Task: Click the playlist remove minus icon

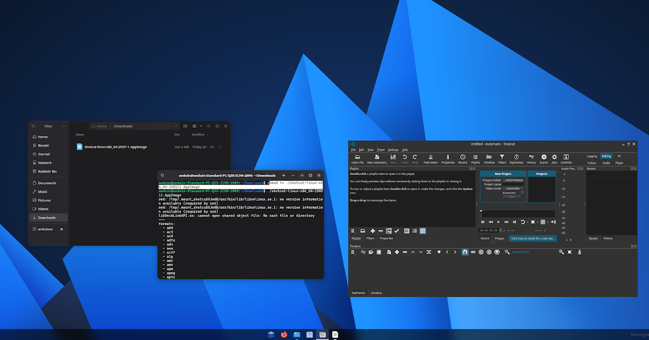Action: [x=381, y=230]
